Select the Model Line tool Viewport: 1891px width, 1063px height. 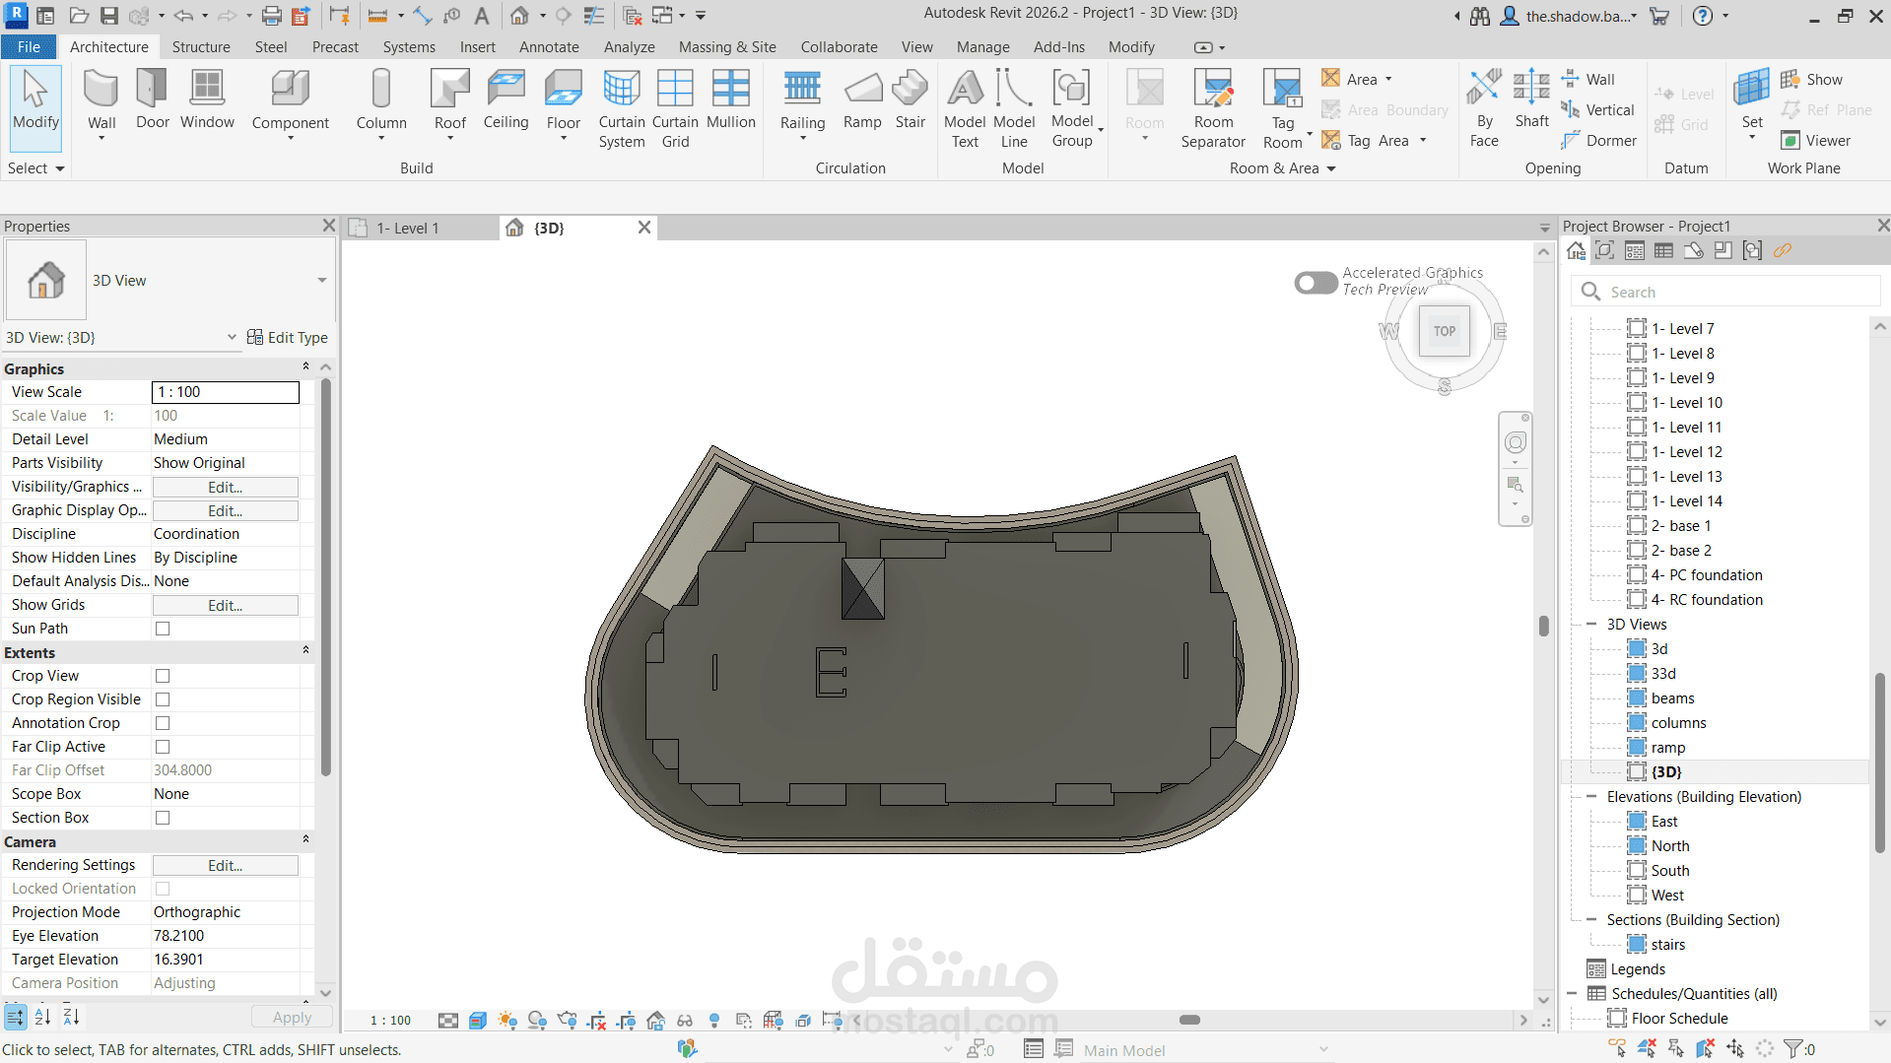pyautogui.click(x=1014, y=108)
